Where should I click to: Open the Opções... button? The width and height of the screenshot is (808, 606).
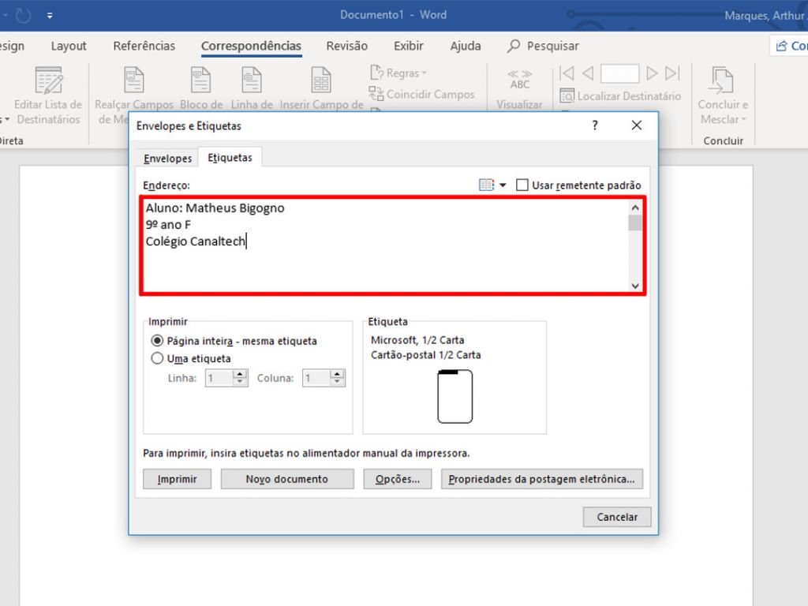point(398,479)
